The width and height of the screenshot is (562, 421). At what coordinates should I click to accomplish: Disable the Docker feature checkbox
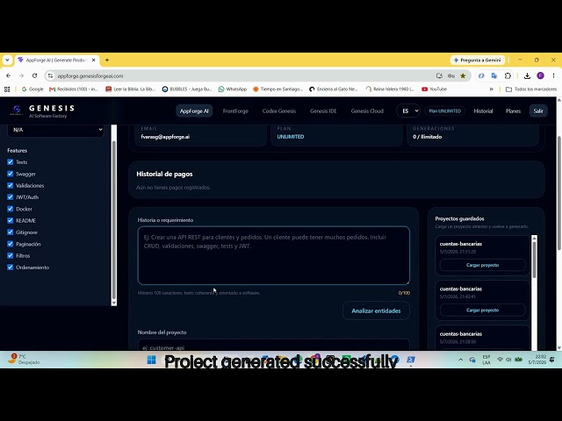[10, 209]
